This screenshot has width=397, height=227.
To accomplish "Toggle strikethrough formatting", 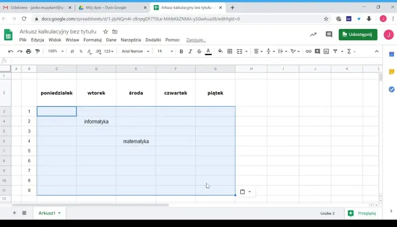I will [199, 52].
